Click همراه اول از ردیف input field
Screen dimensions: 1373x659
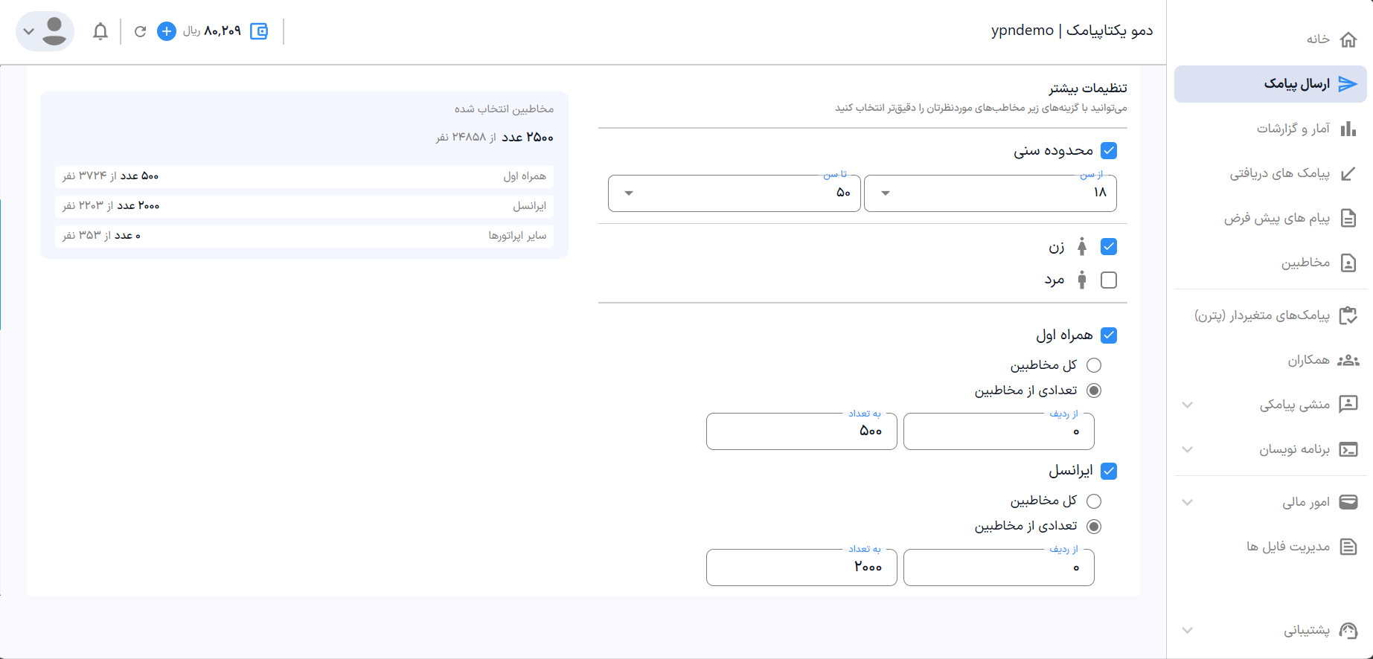[998, 431]
